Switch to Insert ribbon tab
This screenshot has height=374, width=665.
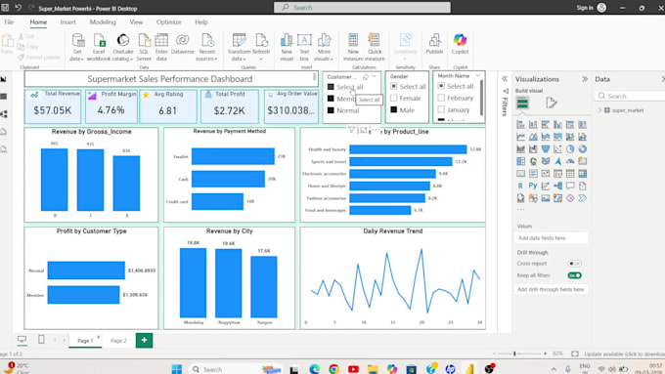pos(67,22)
